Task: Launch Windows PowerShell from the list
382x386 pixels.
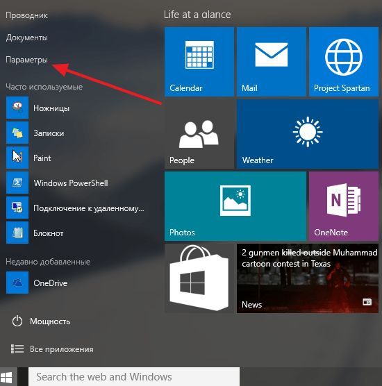Action: click(x=71, y=183)
